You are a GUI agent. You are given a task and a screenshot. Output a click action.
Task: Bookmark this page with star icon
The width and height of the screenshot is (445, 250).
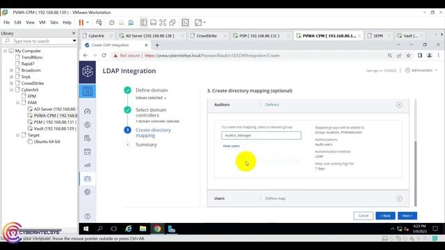coord(408,56)
